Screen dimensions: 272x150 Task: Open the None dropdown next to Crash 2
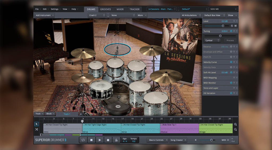pyautogui.click(x=123, y=15)
